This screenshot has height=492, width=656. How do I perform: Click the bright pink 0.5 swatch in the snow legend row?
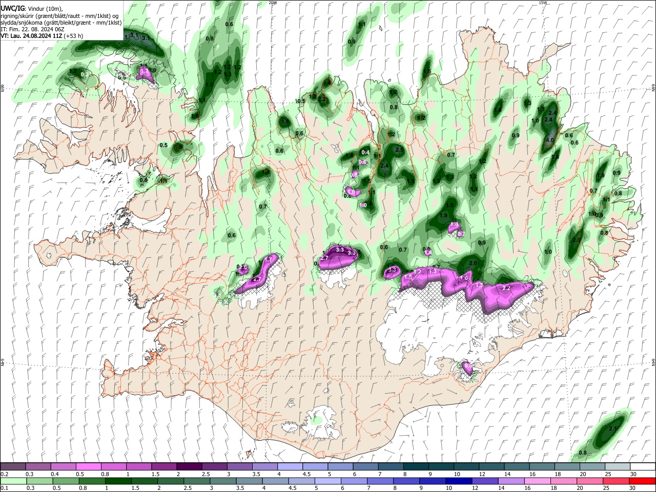tap(88, 466)
